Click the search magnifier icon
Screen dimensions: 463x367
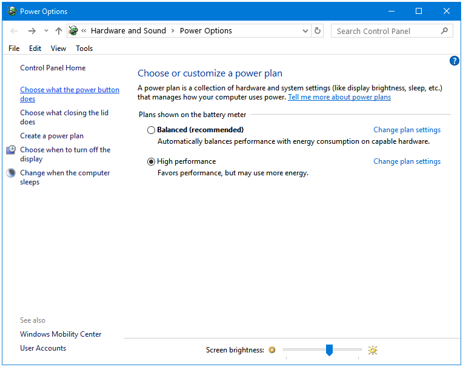pos(444,31)
